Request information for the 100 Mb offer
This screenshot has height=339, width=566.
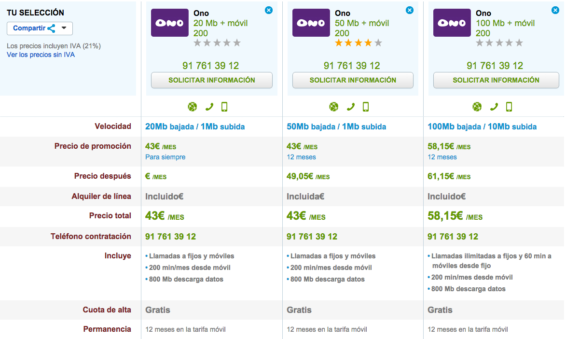point(496,80)
